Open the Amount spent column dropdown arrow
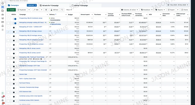 (92, 15)
